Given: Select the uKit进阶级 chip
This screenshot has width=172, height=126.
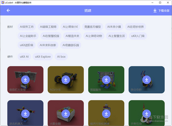Looking at the screenshot, I should (27, 45).
